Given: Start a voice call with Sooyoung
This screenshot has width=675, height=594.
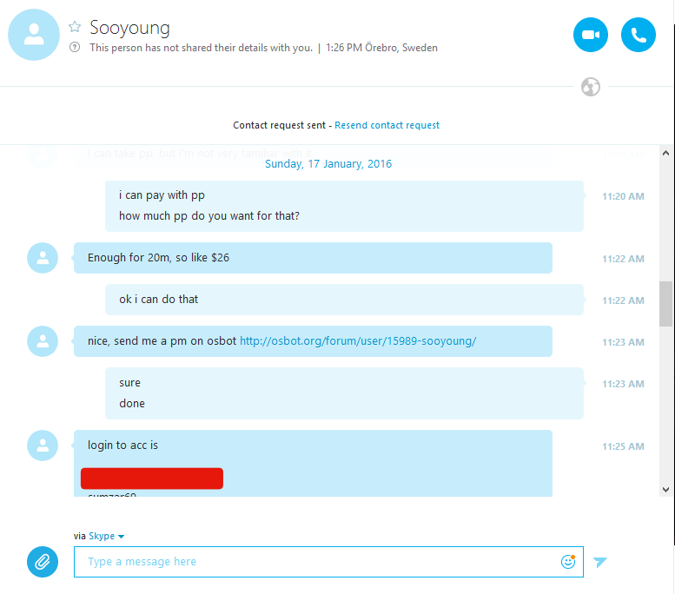Looking at the screenshot, I should click(x=638, y=35).
